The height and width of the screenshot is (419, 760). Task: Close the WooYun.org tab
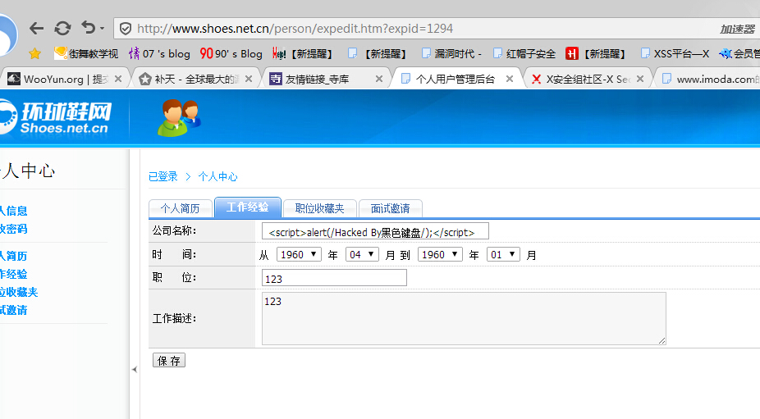click(118, 79)
